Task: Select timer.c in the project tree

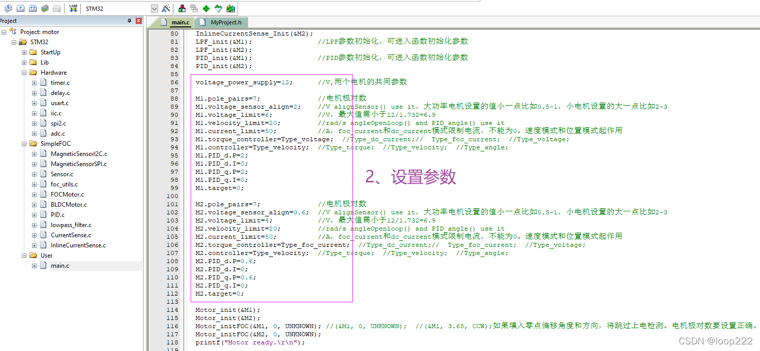Action: pos(60,83)
